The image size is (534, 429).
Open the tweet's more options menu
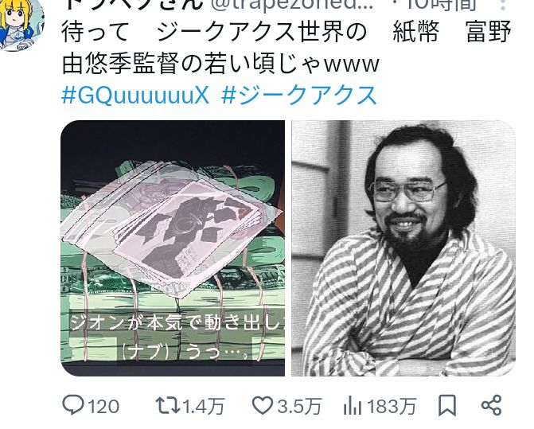tap(505, 5)
